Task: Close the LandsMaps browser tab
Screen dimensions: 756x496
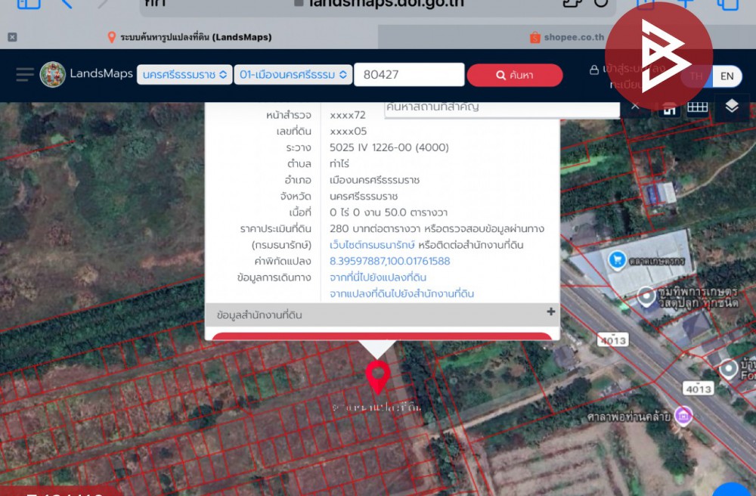Action: [12, 37]
